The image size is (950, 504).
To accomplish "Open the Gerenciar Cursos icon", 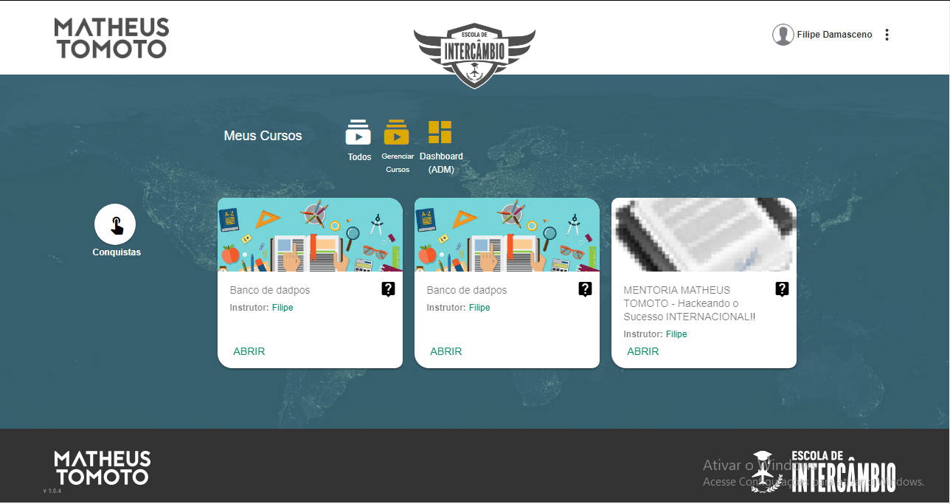I will [396, 134].
